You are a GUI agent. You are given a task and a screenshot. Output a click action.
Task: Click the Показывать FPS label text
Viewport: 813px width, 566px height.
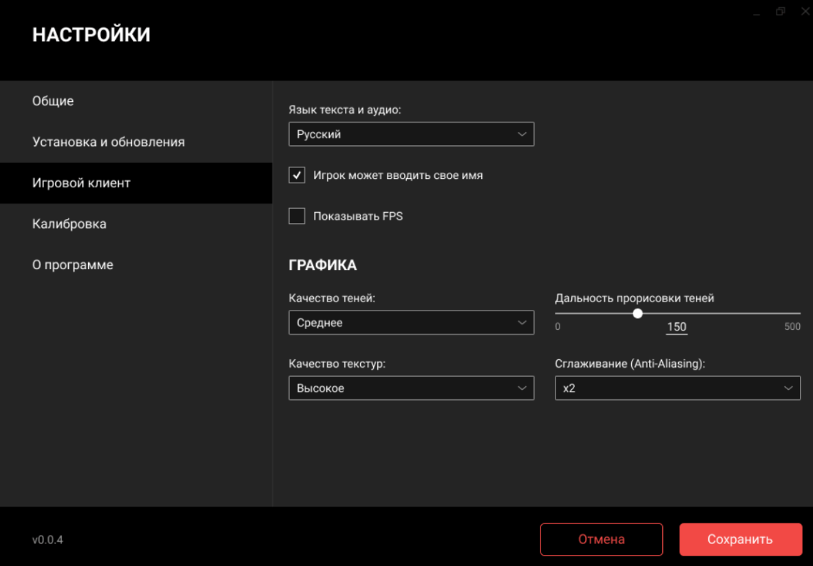click(357, 216)
